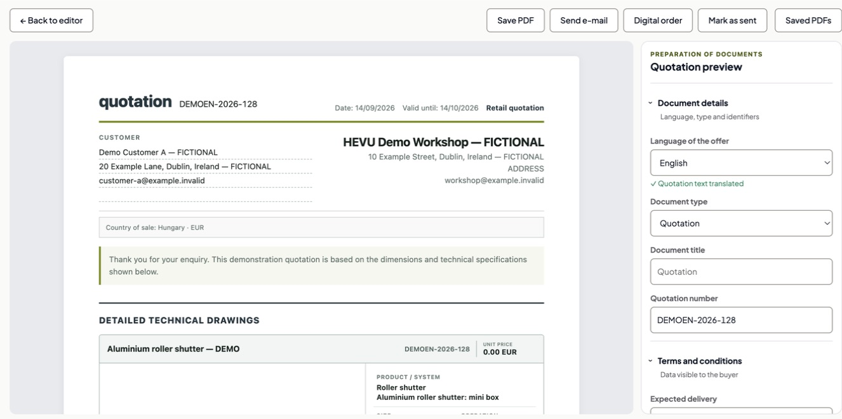Click the Send e-mail button
The image size is (842, 419).
click(584, 20)
